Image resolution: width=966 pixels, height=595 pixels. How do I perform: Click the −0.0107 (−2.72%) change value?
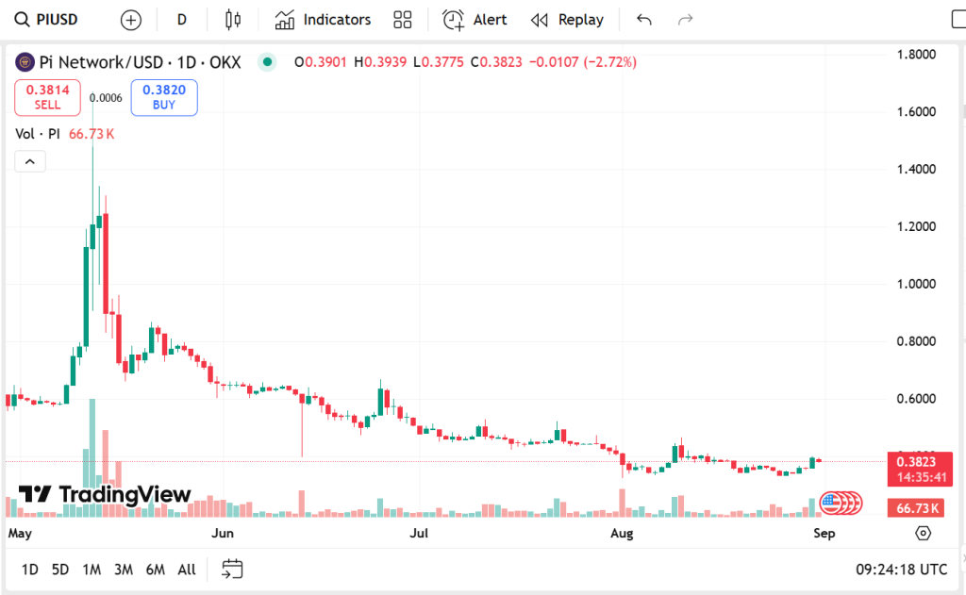tap(583, 62)
